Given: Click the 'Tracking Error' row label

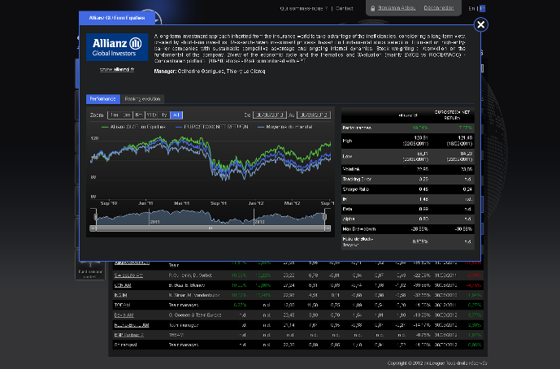Looking at the screenshot, I should [357, 180].
